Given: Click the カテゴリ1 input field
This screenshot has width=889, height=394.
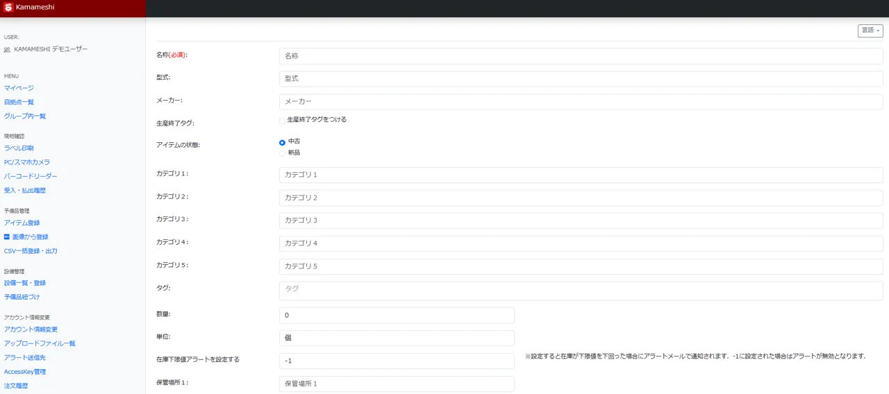Looking at the screenshot, I should click(x=581, y=175).
